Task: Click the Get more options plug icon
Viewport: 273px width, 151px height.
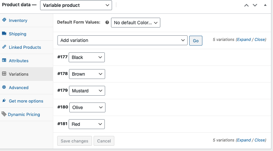Action: (x=4, y=101)
